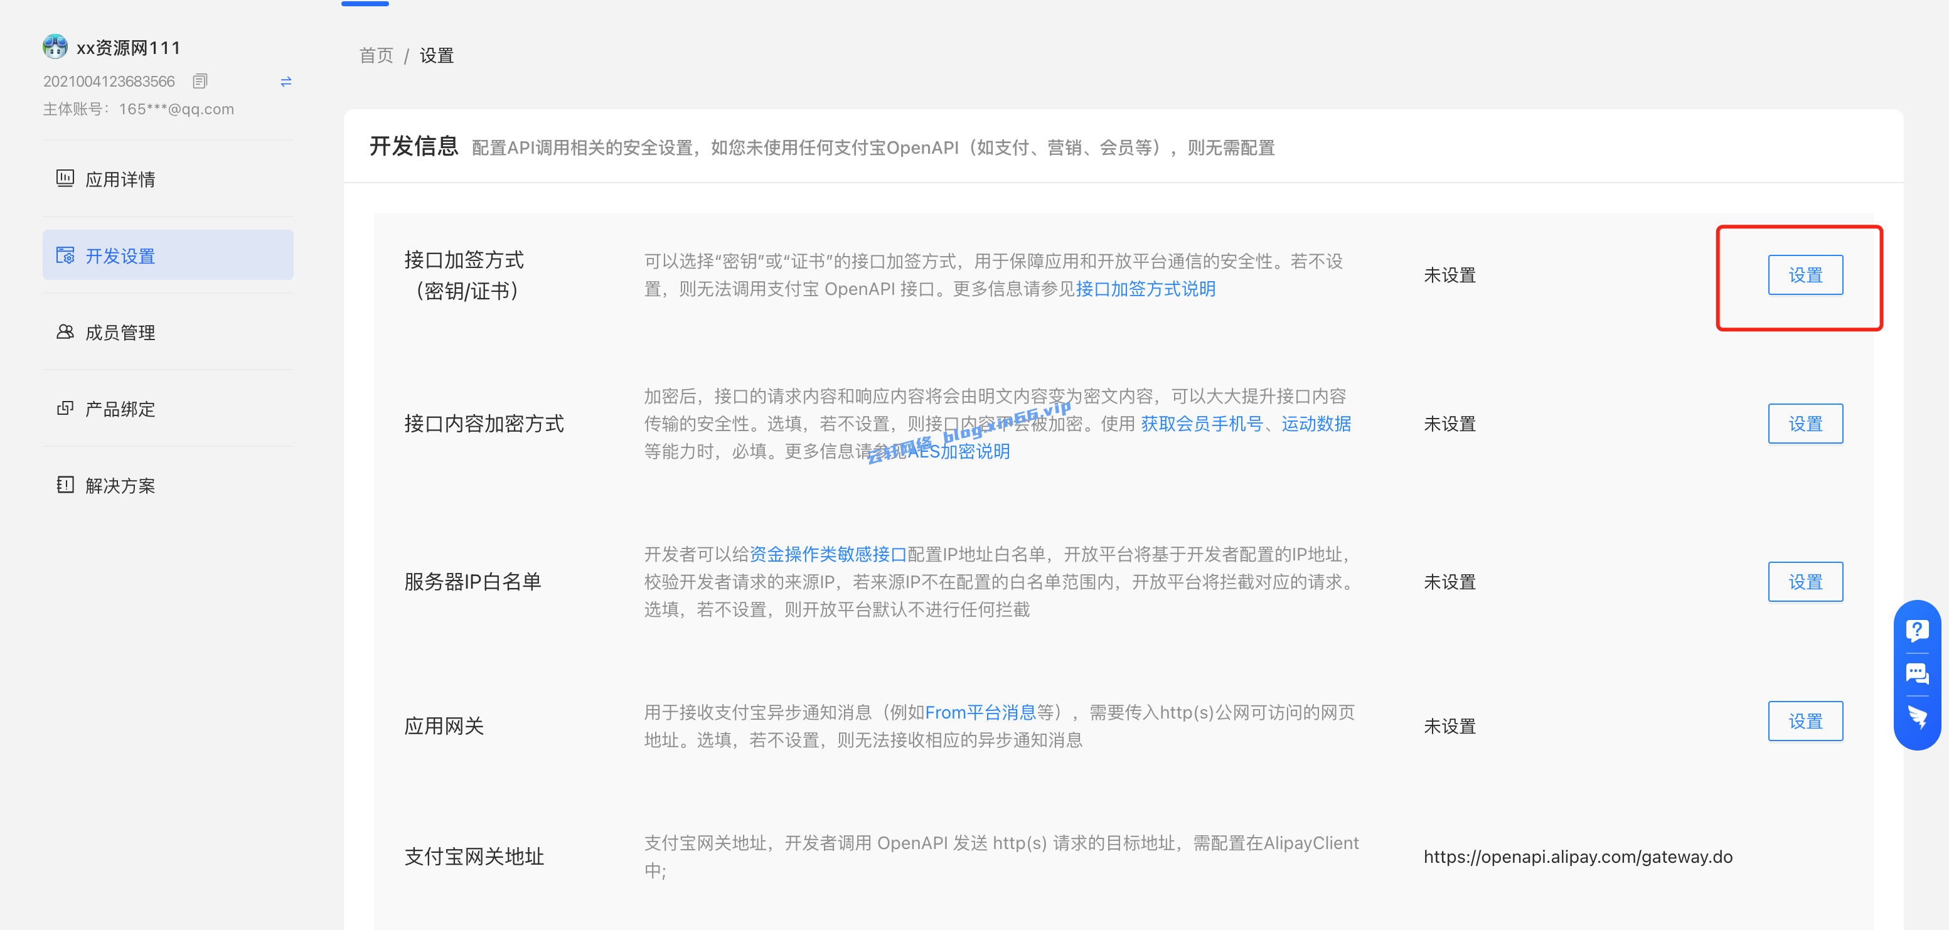This screenshot has width=1949, height=930.
Task: Click the 主体账号 165***@qq.com text
Action: tap(139, 109)
